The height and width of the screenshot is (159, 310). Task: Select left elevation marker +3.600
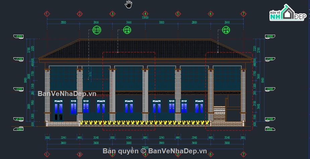click(18, 89)
